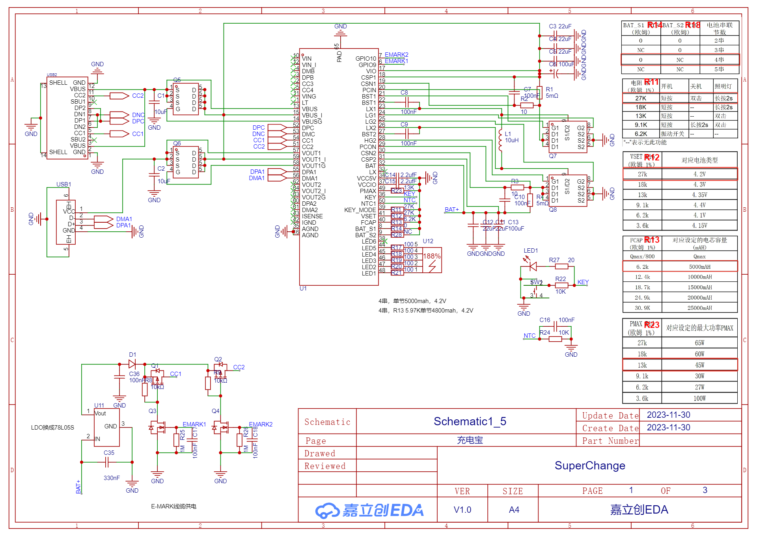
Task: Click the 4串 series count cell
Action: (x=719, y=60)
